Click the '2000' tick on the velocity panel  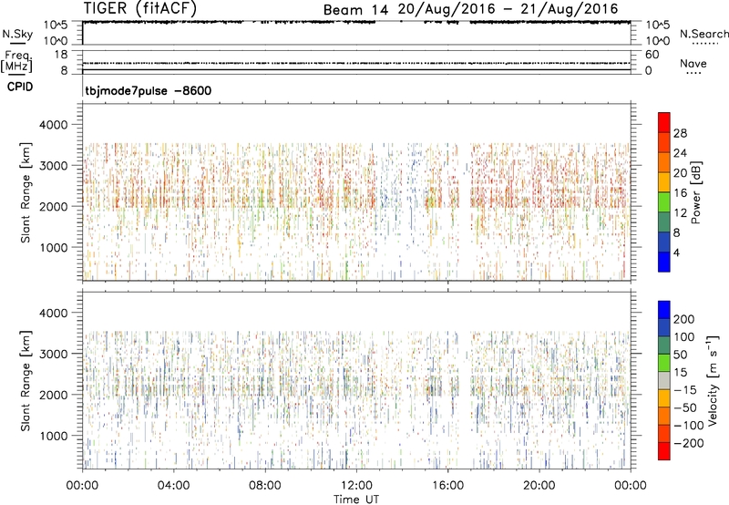[x=54, y=395]
